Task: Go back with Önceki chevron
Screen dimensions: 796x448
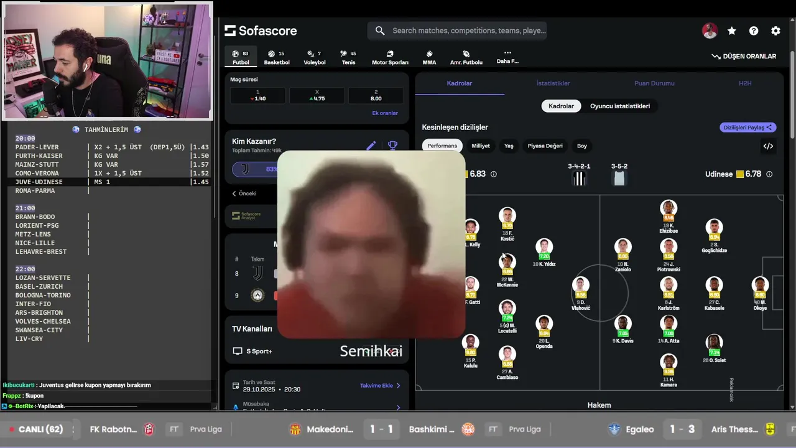Action: tap(244, 194)
